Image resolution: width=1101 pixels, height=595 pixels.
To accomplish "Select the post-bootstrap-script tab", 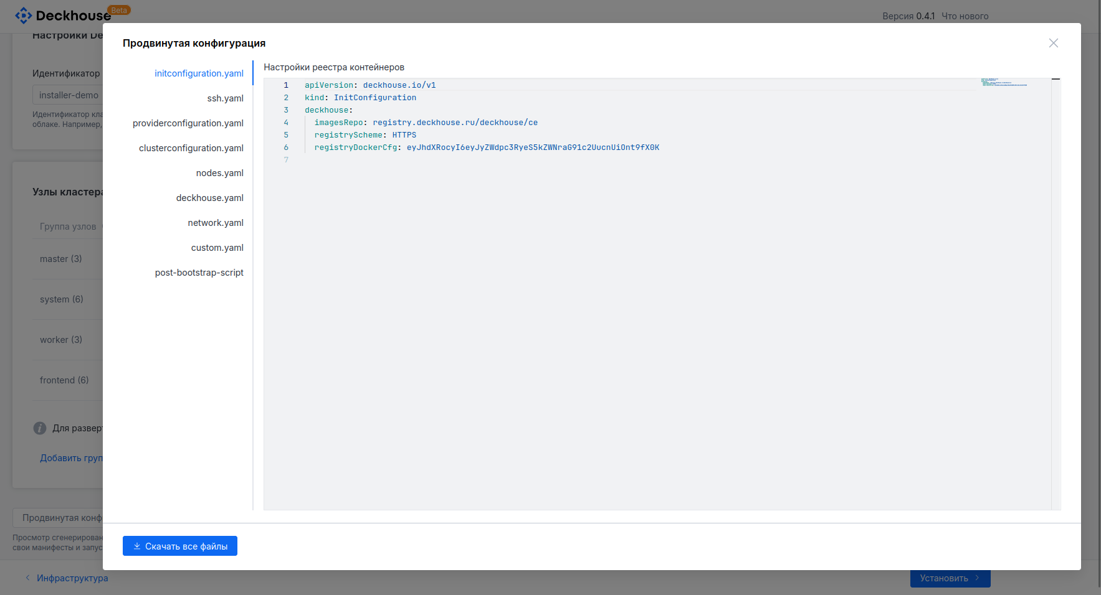I will pos(199,273).
